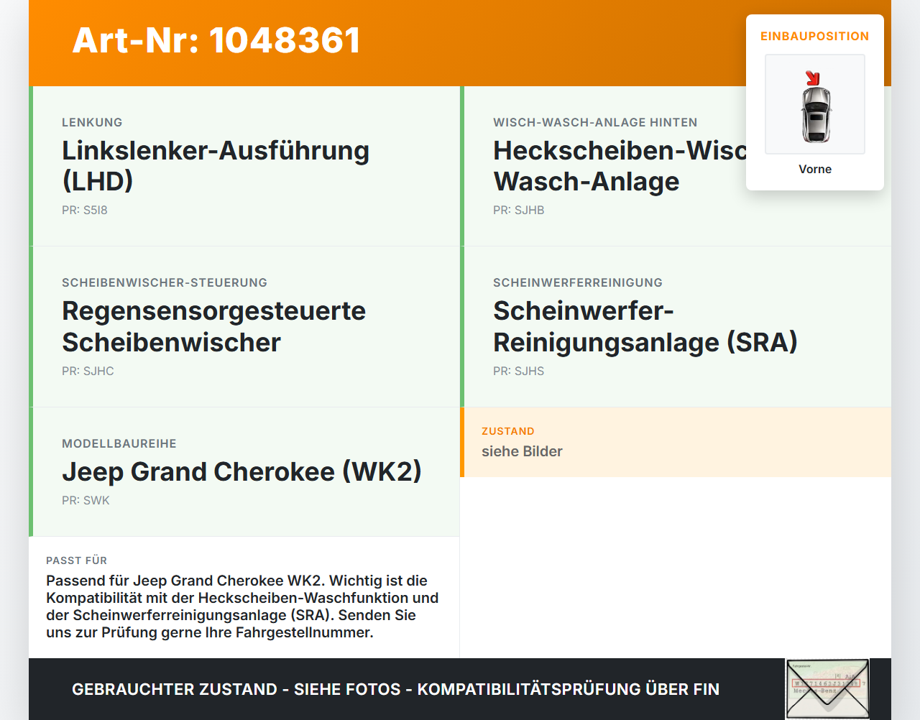920x720 pixels.
Task: Select Regensensorgesteuerte Scheibenwischer heading
Action: (x=214, y=326)
